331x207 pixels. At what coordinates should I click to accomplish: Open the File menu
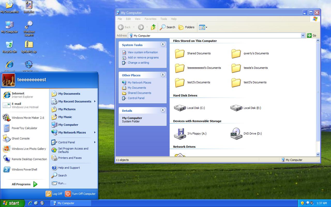coord(120,19)
